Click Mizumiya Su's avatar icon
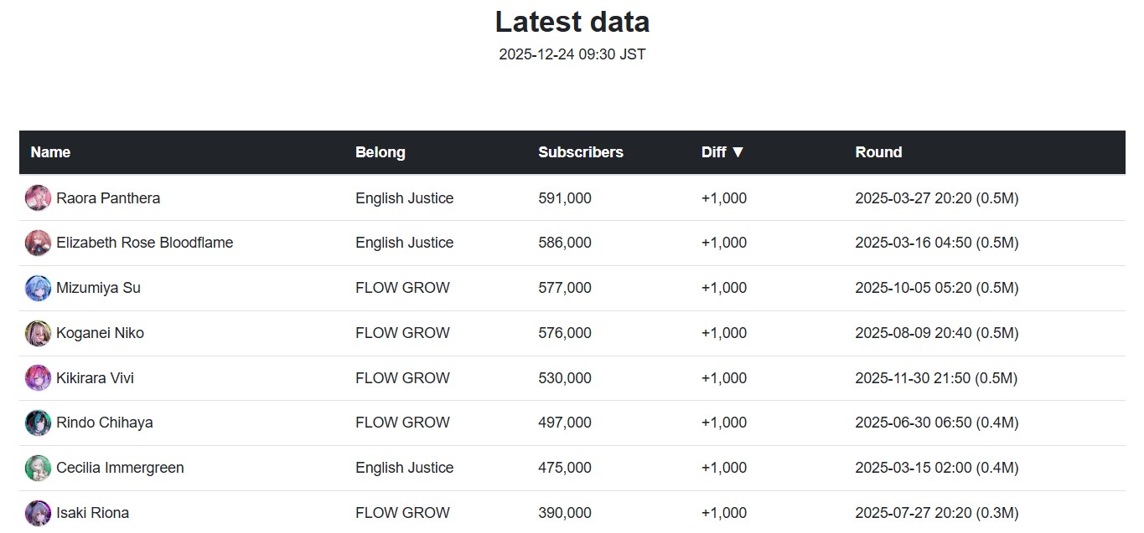The image size is (1144, 533). (x=38, y=288)
